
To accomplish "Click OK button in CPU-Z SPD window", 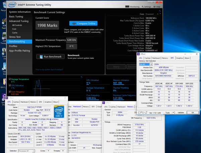I will pos(193,113).
